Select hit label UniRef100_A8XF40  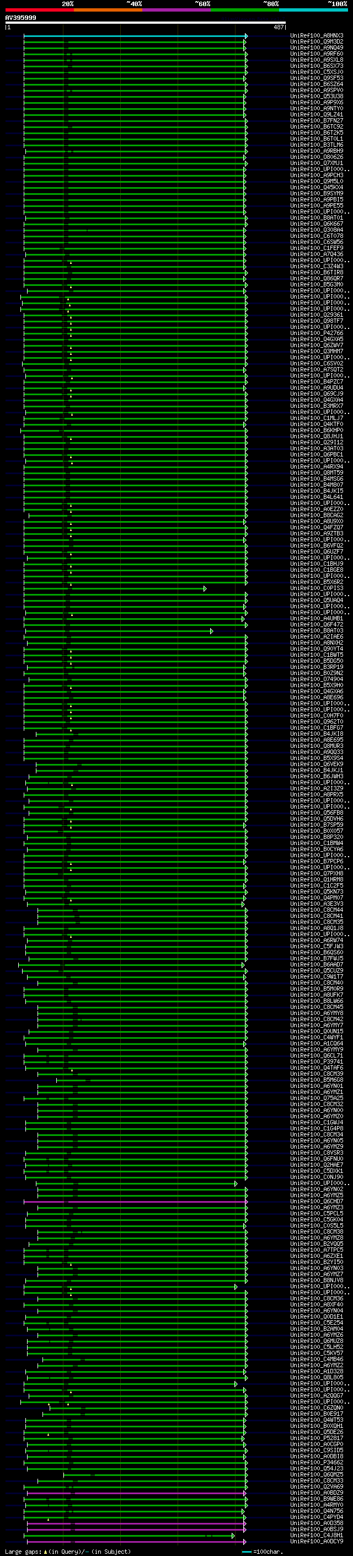(x=317, y=1305)
